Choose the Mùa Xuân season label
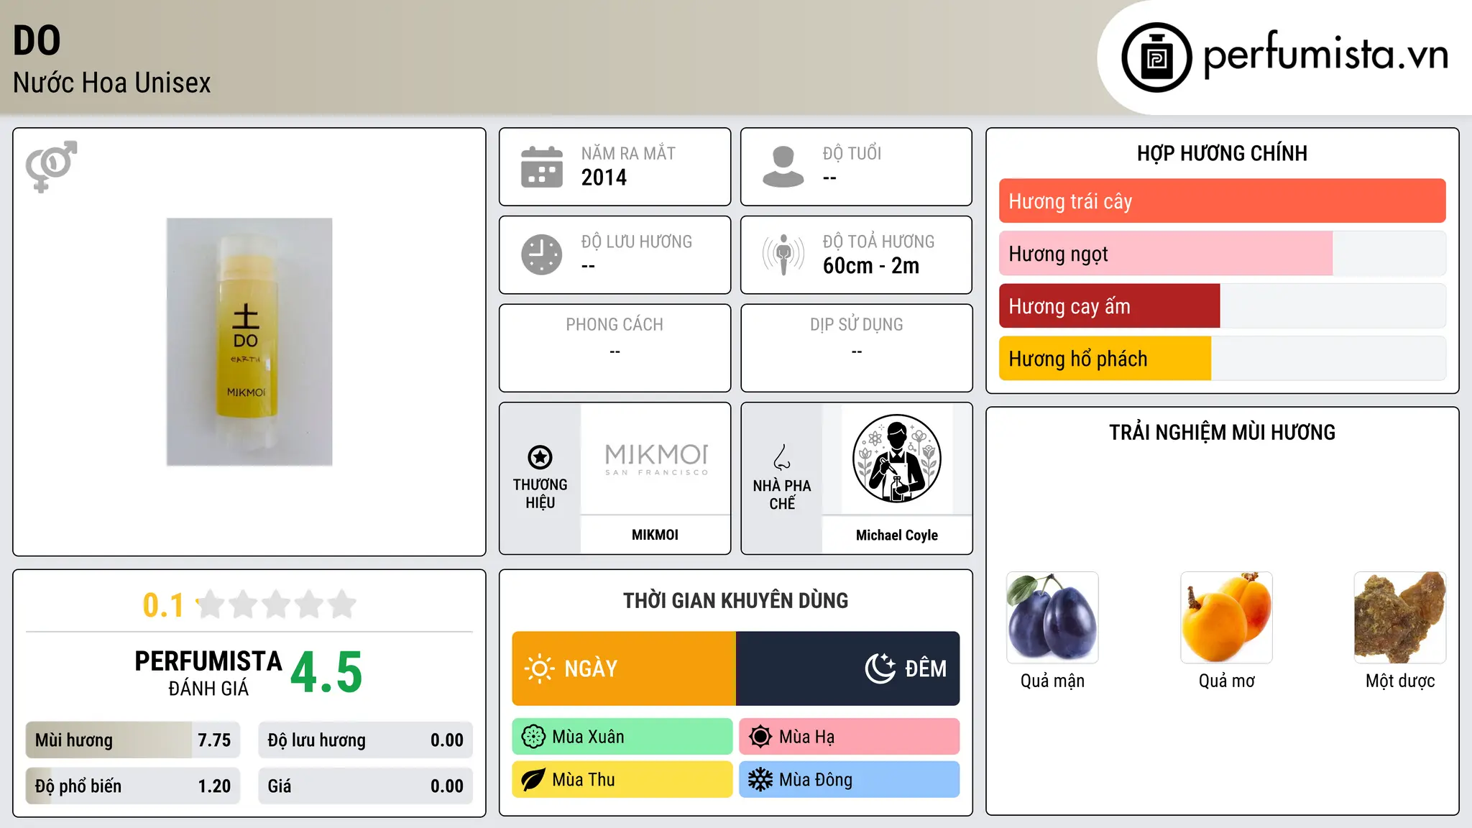Image resolution: width=1472 pixels, height=828 pixels. [622, 737]
